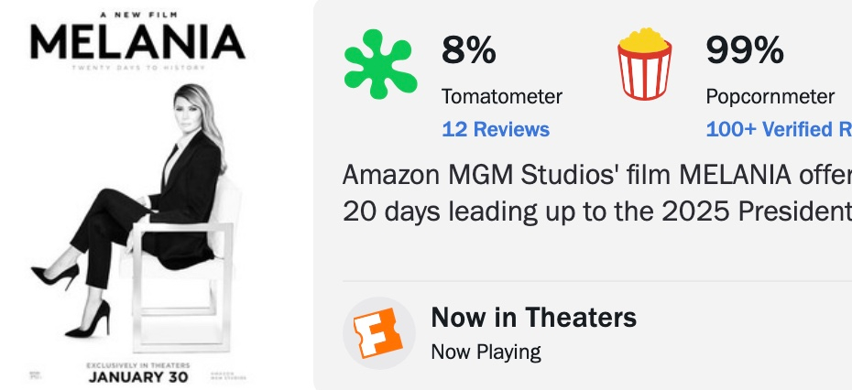Click the 8% Tomatometer score
Viewport: 852px width, 390px height.
[x=468, y=50]
